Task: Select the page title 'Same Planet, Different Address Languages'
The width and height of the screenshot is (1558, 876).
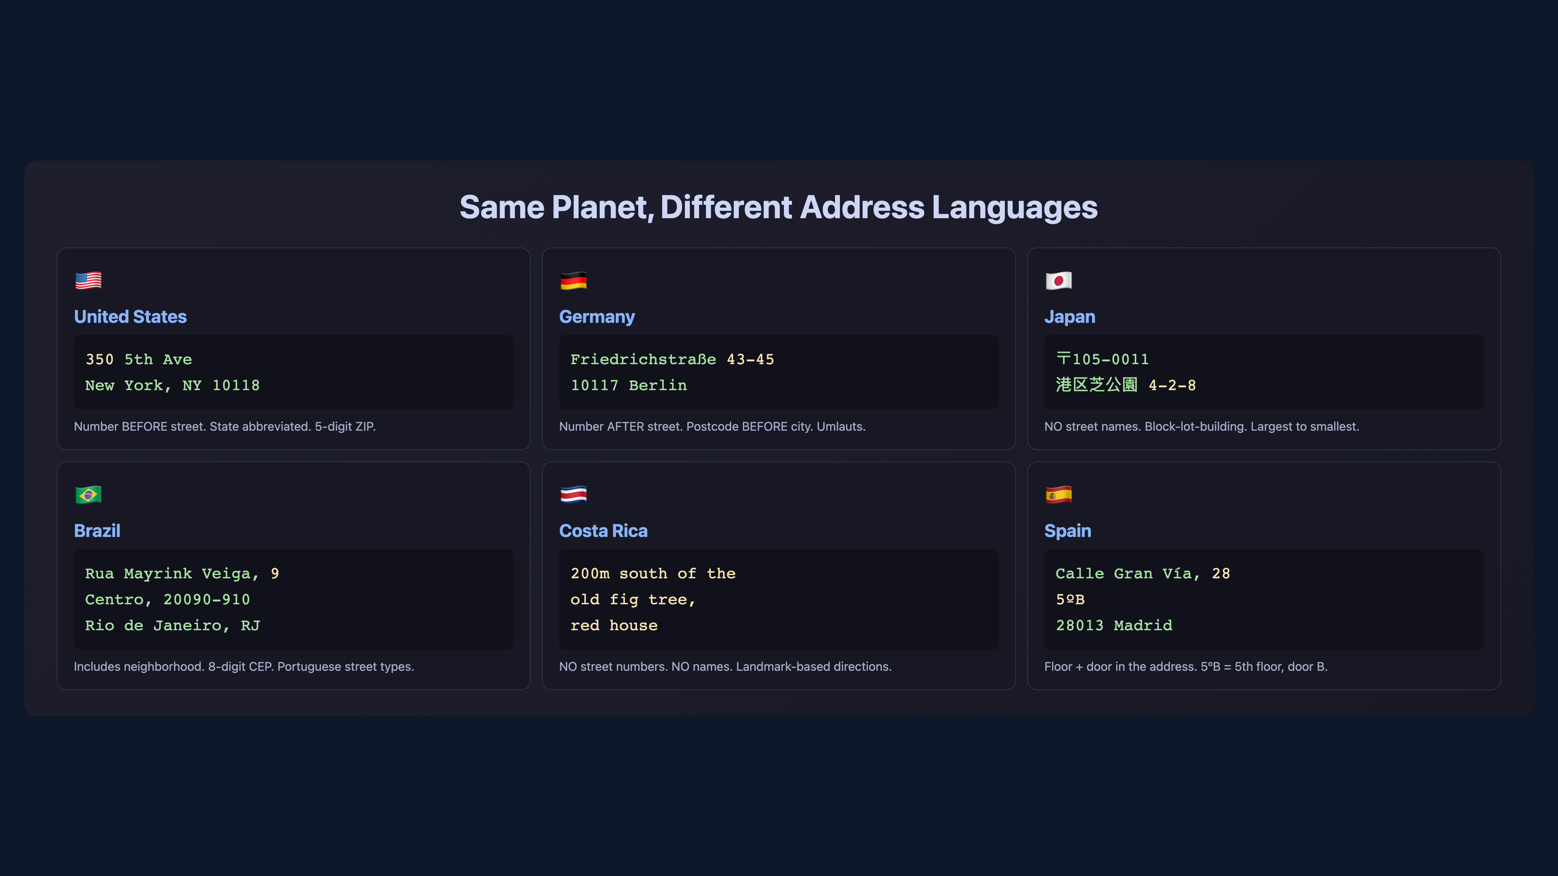Action: pos(779,207)
